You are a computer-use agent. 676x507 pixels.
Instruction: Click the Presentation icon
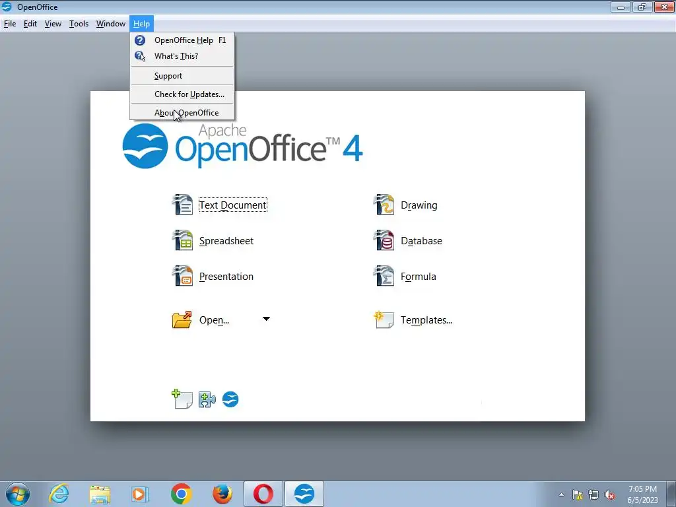click(182, 277)
